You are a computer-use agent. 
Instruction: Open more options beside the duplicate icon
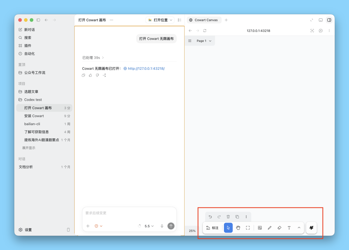point(246,217)
